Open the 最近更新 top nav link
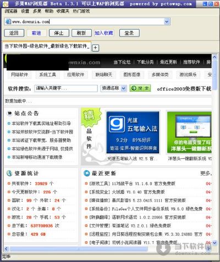This screenshot has width=220, height=262. (x=168, y=62)
